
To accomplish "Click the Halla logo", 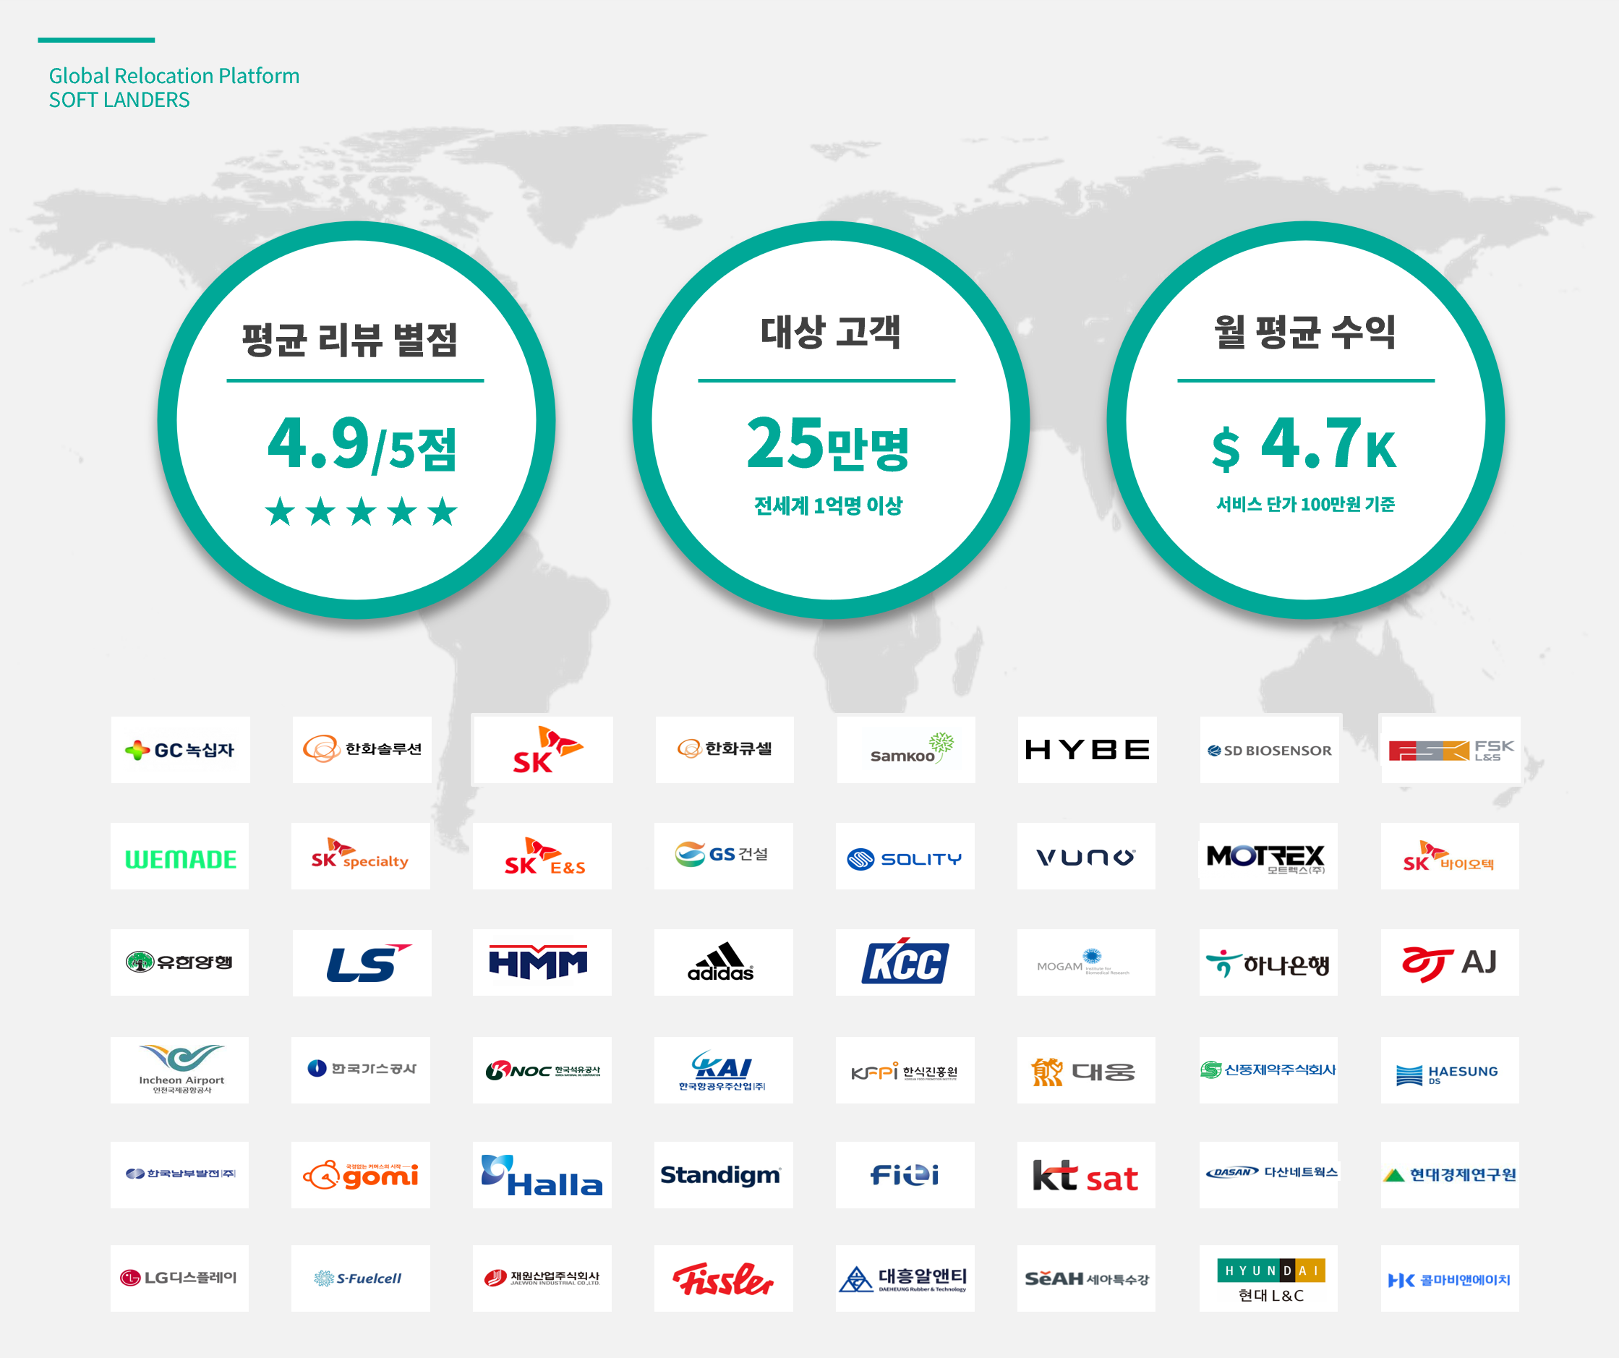I will point(542,1174).
